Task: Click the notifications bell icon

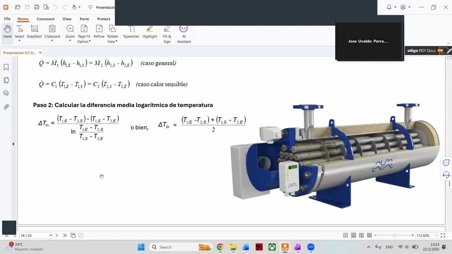Action: tap(389, 7)
